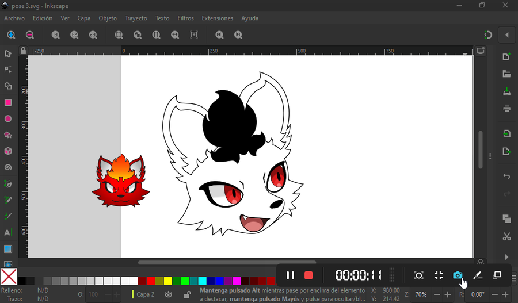Viewport: 518px width, 303px height.
Task: Pause the screen recording
Action: (290, 275)
